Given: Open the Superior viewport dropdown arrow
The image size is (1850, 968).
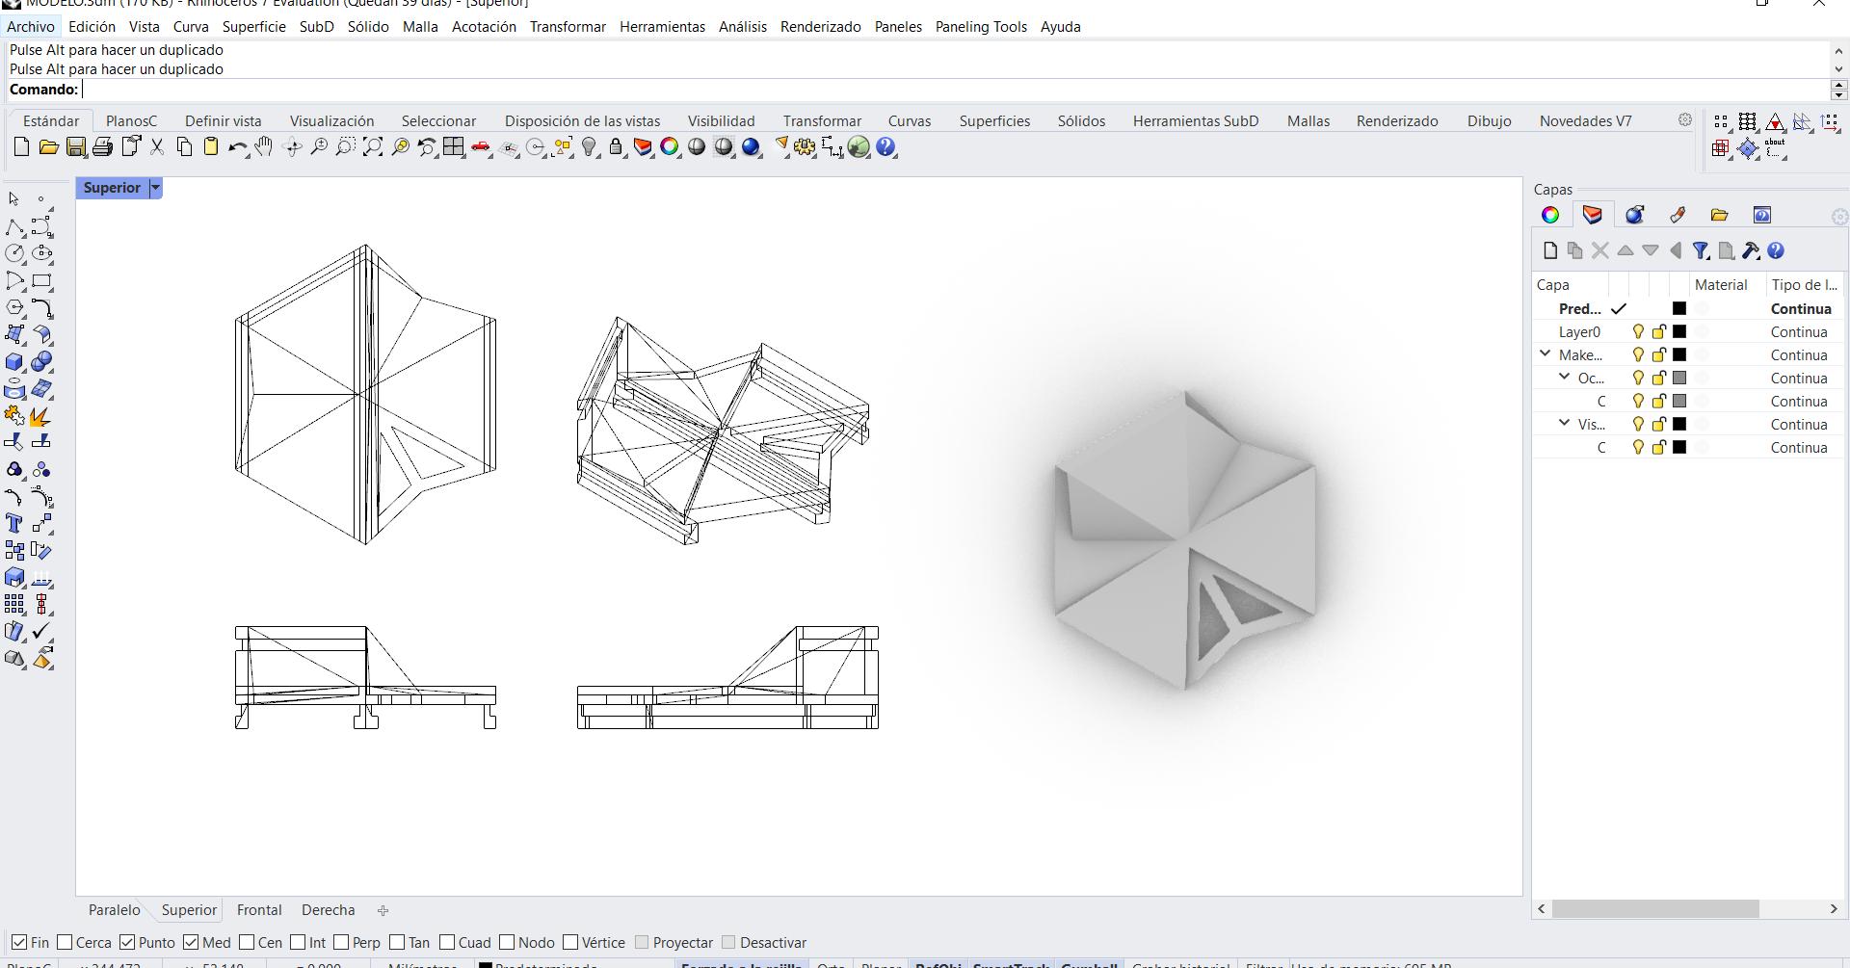Looking at the screenshot, I should click(155, 188).
